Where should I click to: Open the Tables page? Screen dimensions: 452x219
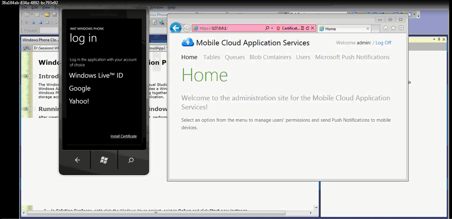[211, 57]
